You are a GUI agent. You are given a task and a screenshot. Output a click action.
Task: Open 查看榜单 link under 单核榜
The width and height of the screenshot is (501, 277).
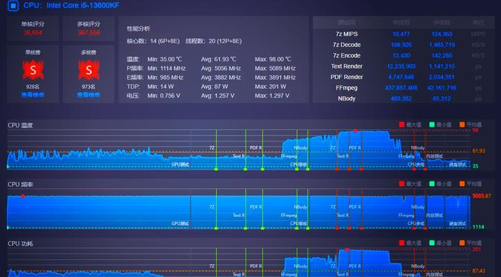point(33,95)
